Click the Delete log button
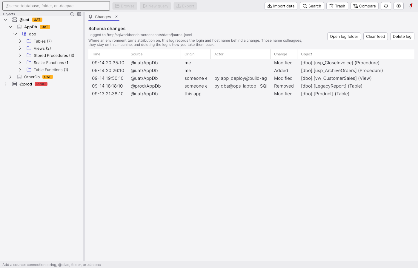This screenshot has width=418, height=268. 402,36
